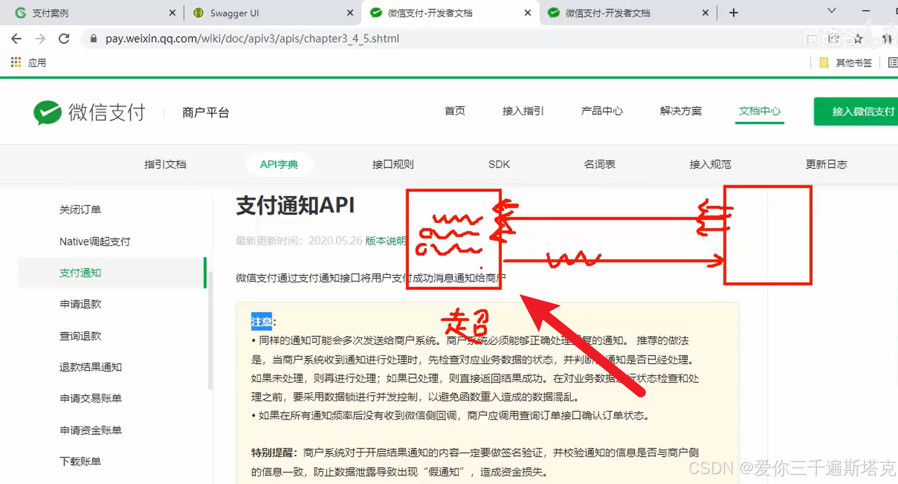Click the 微信支付 logo
Image resolution: width=898 pixels, height=484 pixels.
pos(89,112)
